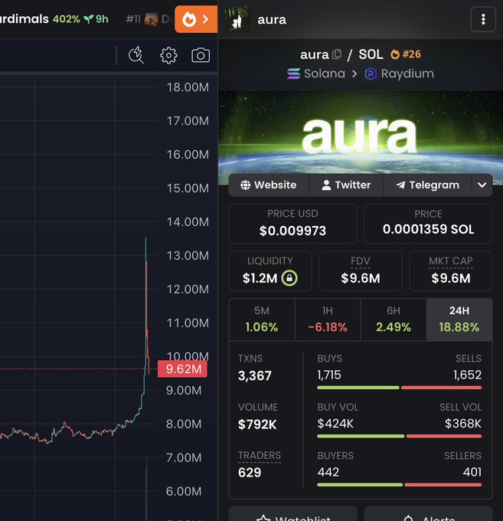Click the 9.62M current price label

(183, 369)
